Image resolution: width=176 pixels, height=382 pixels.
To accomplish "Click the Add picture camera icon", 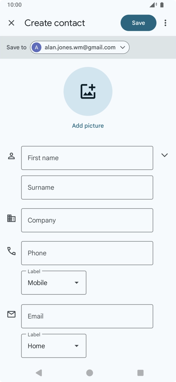I will point(88,91).
